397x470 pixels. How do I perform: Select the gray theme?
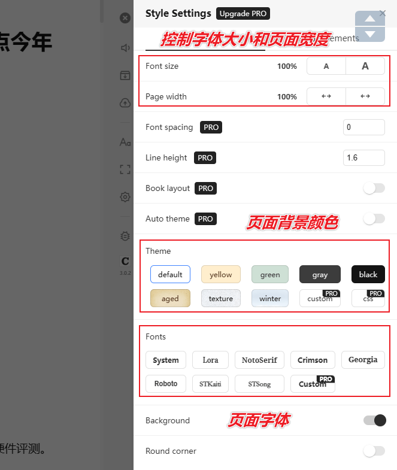(320, 274)
